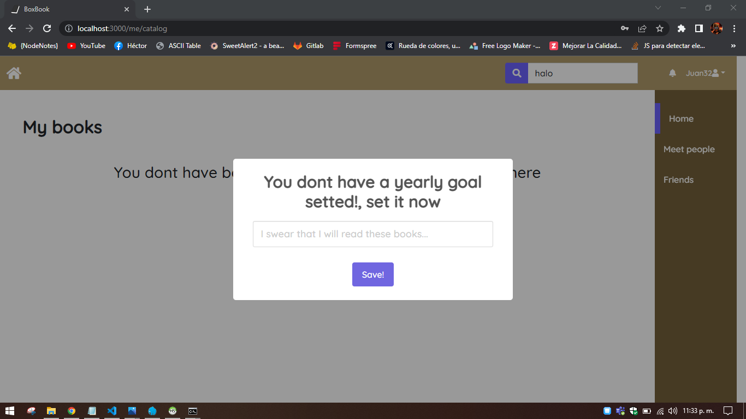Switch to Chrome in the taskbar
746x419 pixels.
(72, 411)
